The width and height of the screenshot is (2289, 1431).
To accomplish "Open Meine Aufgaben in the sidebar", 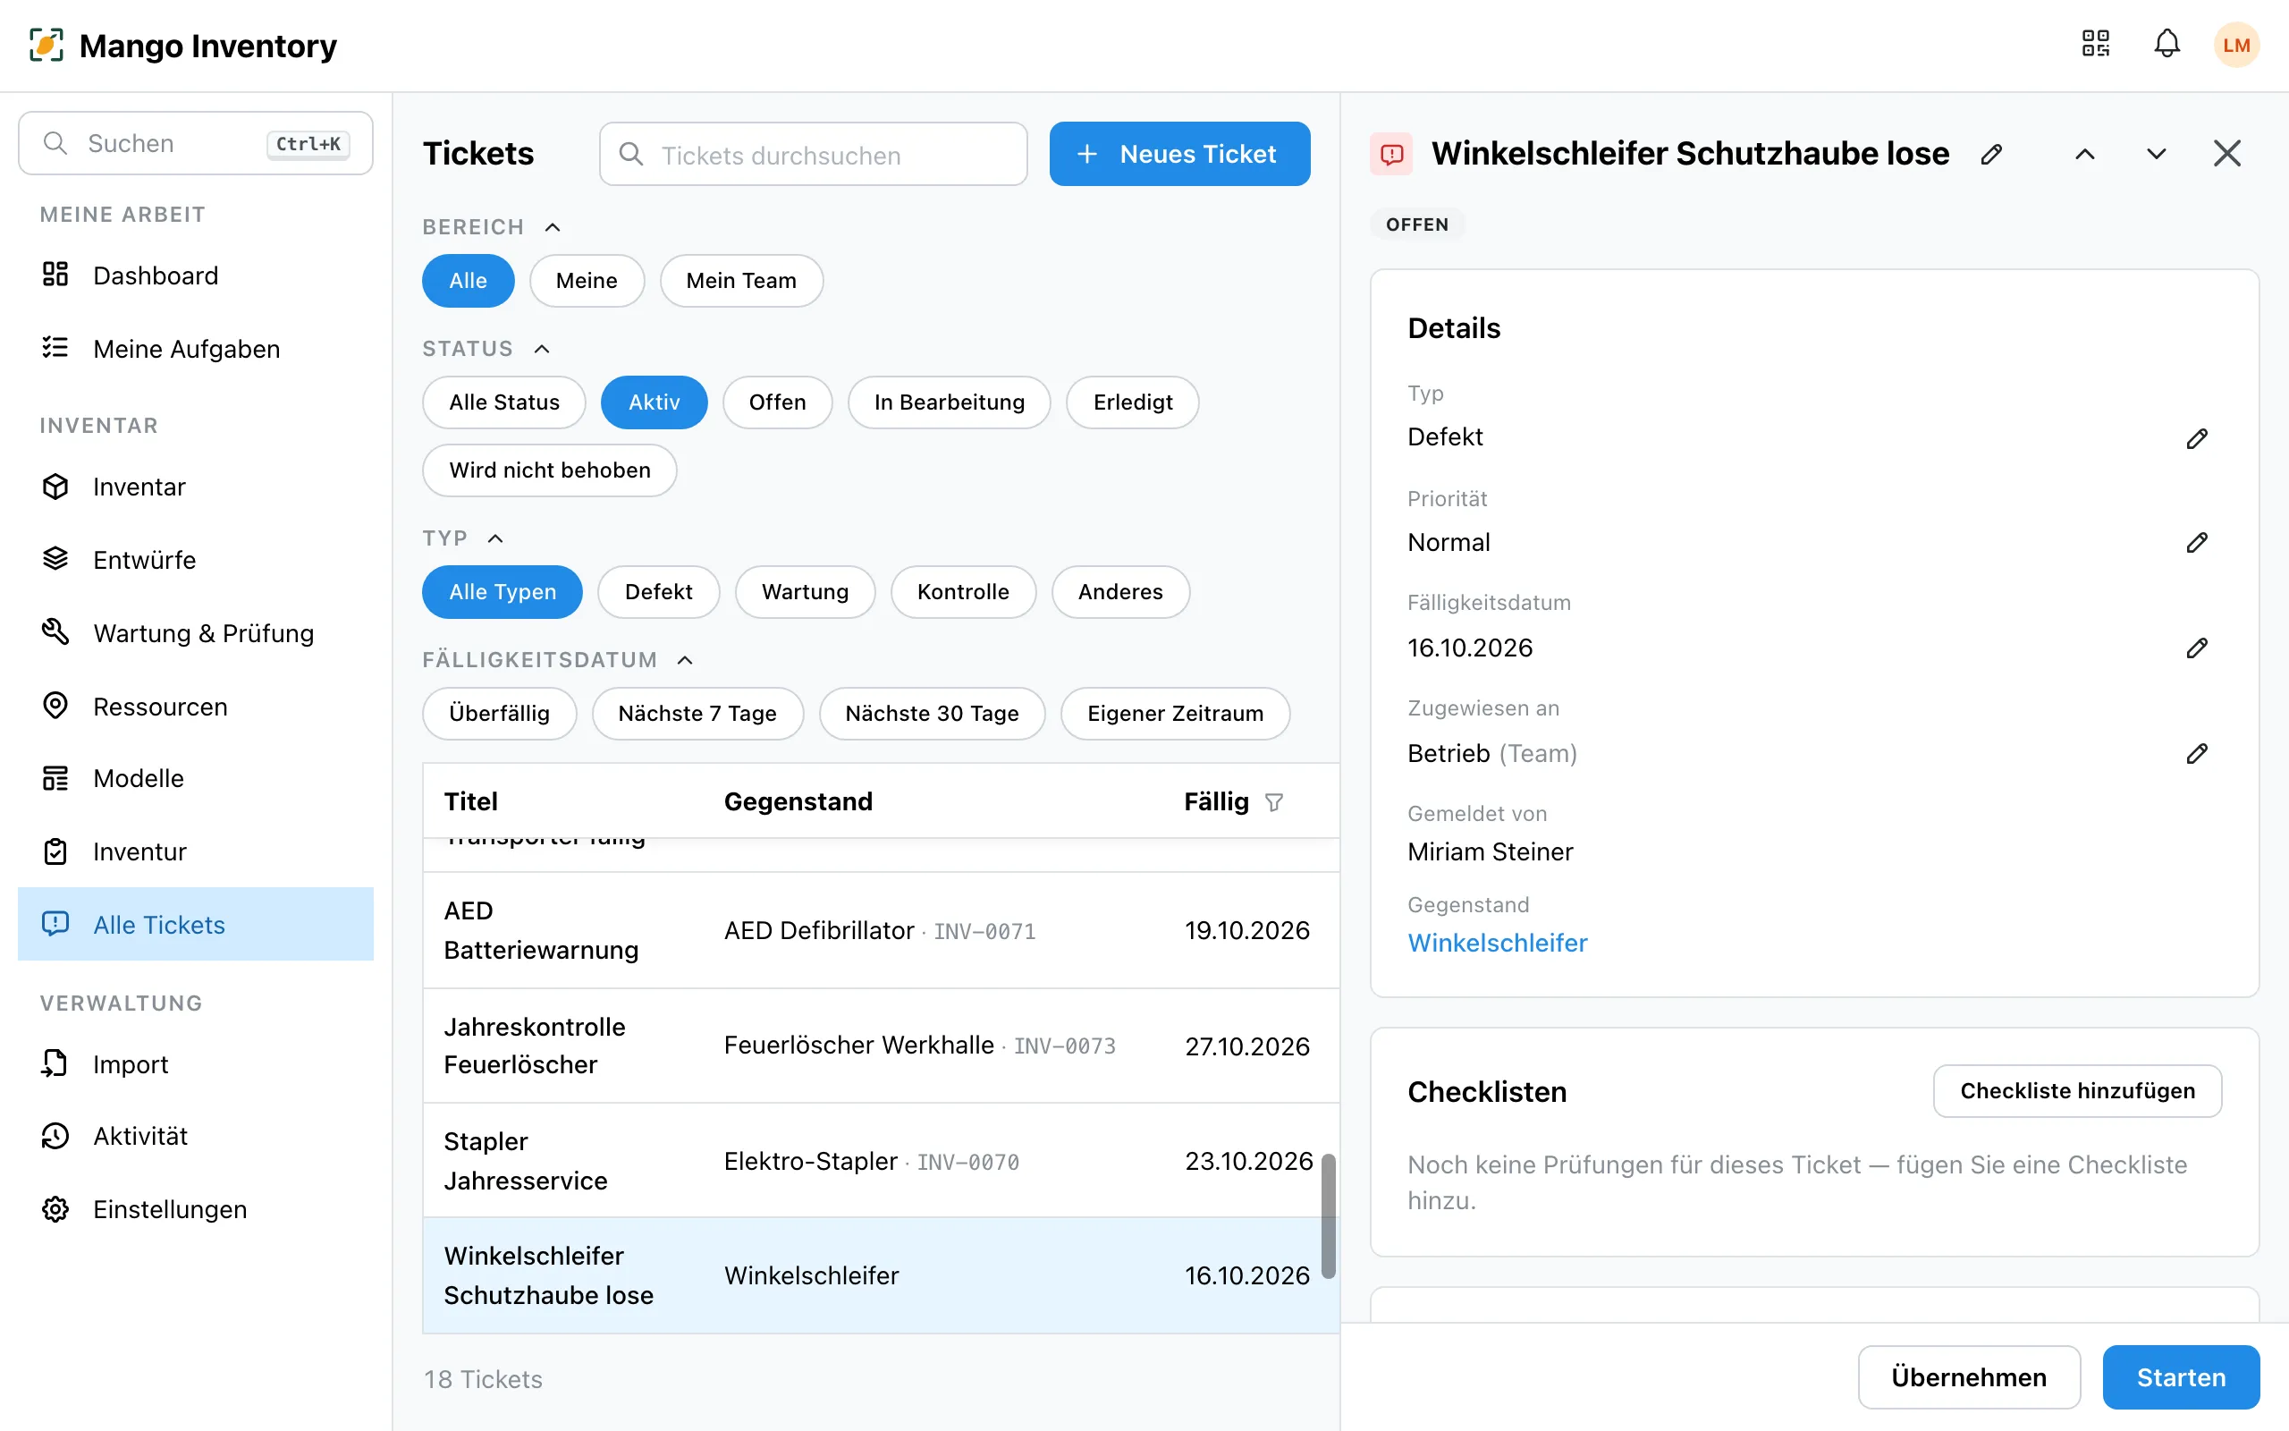I will pos(196,348).
